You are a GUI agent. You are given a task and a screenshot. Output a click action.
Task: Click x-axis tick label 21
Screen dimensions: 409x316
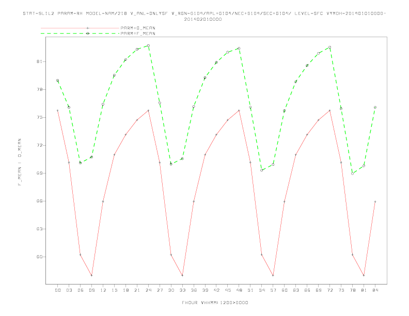coord(137,290)
